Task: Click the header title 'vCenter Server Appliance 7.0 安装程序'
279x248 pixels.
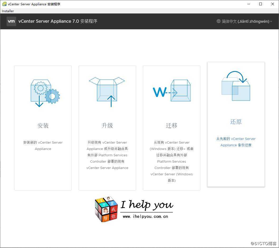Action: (58, 21)
